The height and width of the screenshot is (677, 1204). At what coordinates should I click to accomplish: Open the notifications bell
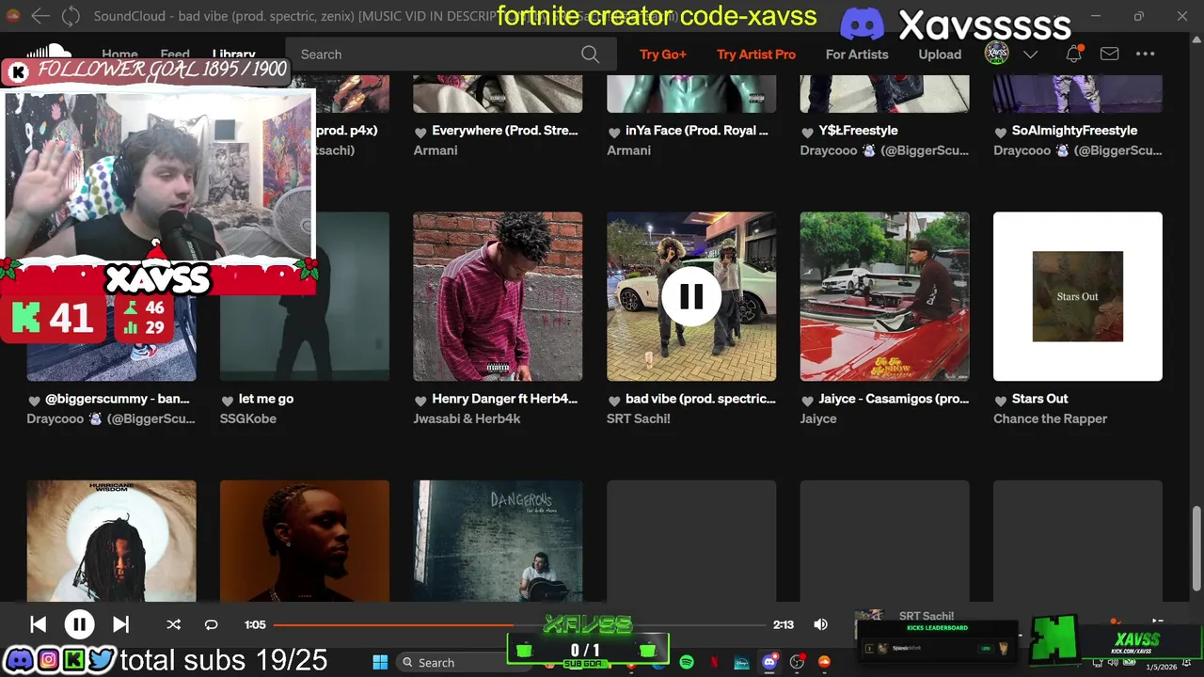click(1073, 55)
